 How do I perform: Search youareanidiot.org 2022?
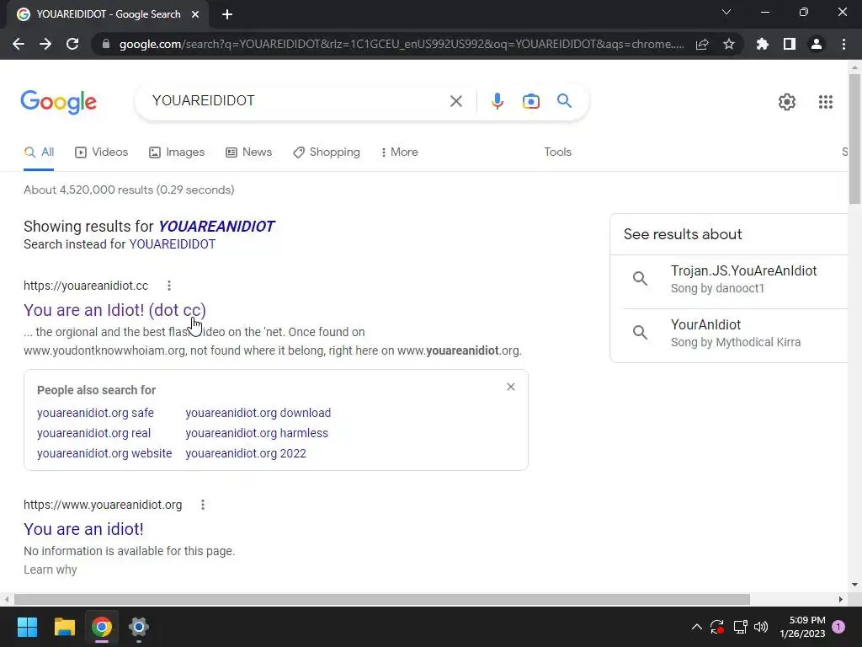click(246, 453)
